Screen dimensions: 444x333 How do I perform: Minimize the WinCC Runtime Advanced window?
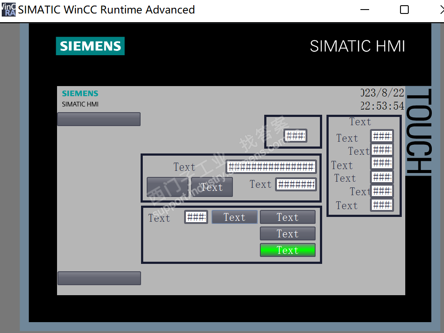point(364,10)
